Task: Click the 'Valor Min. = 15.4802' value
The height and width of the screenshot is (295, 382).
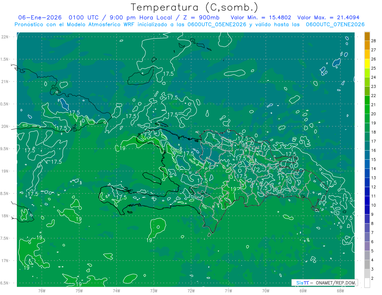Action: (261, 18)
